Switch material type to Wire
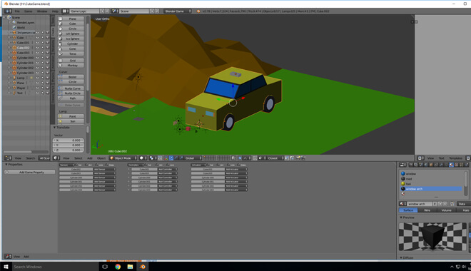The image size is (471, 271). [427, 210]
